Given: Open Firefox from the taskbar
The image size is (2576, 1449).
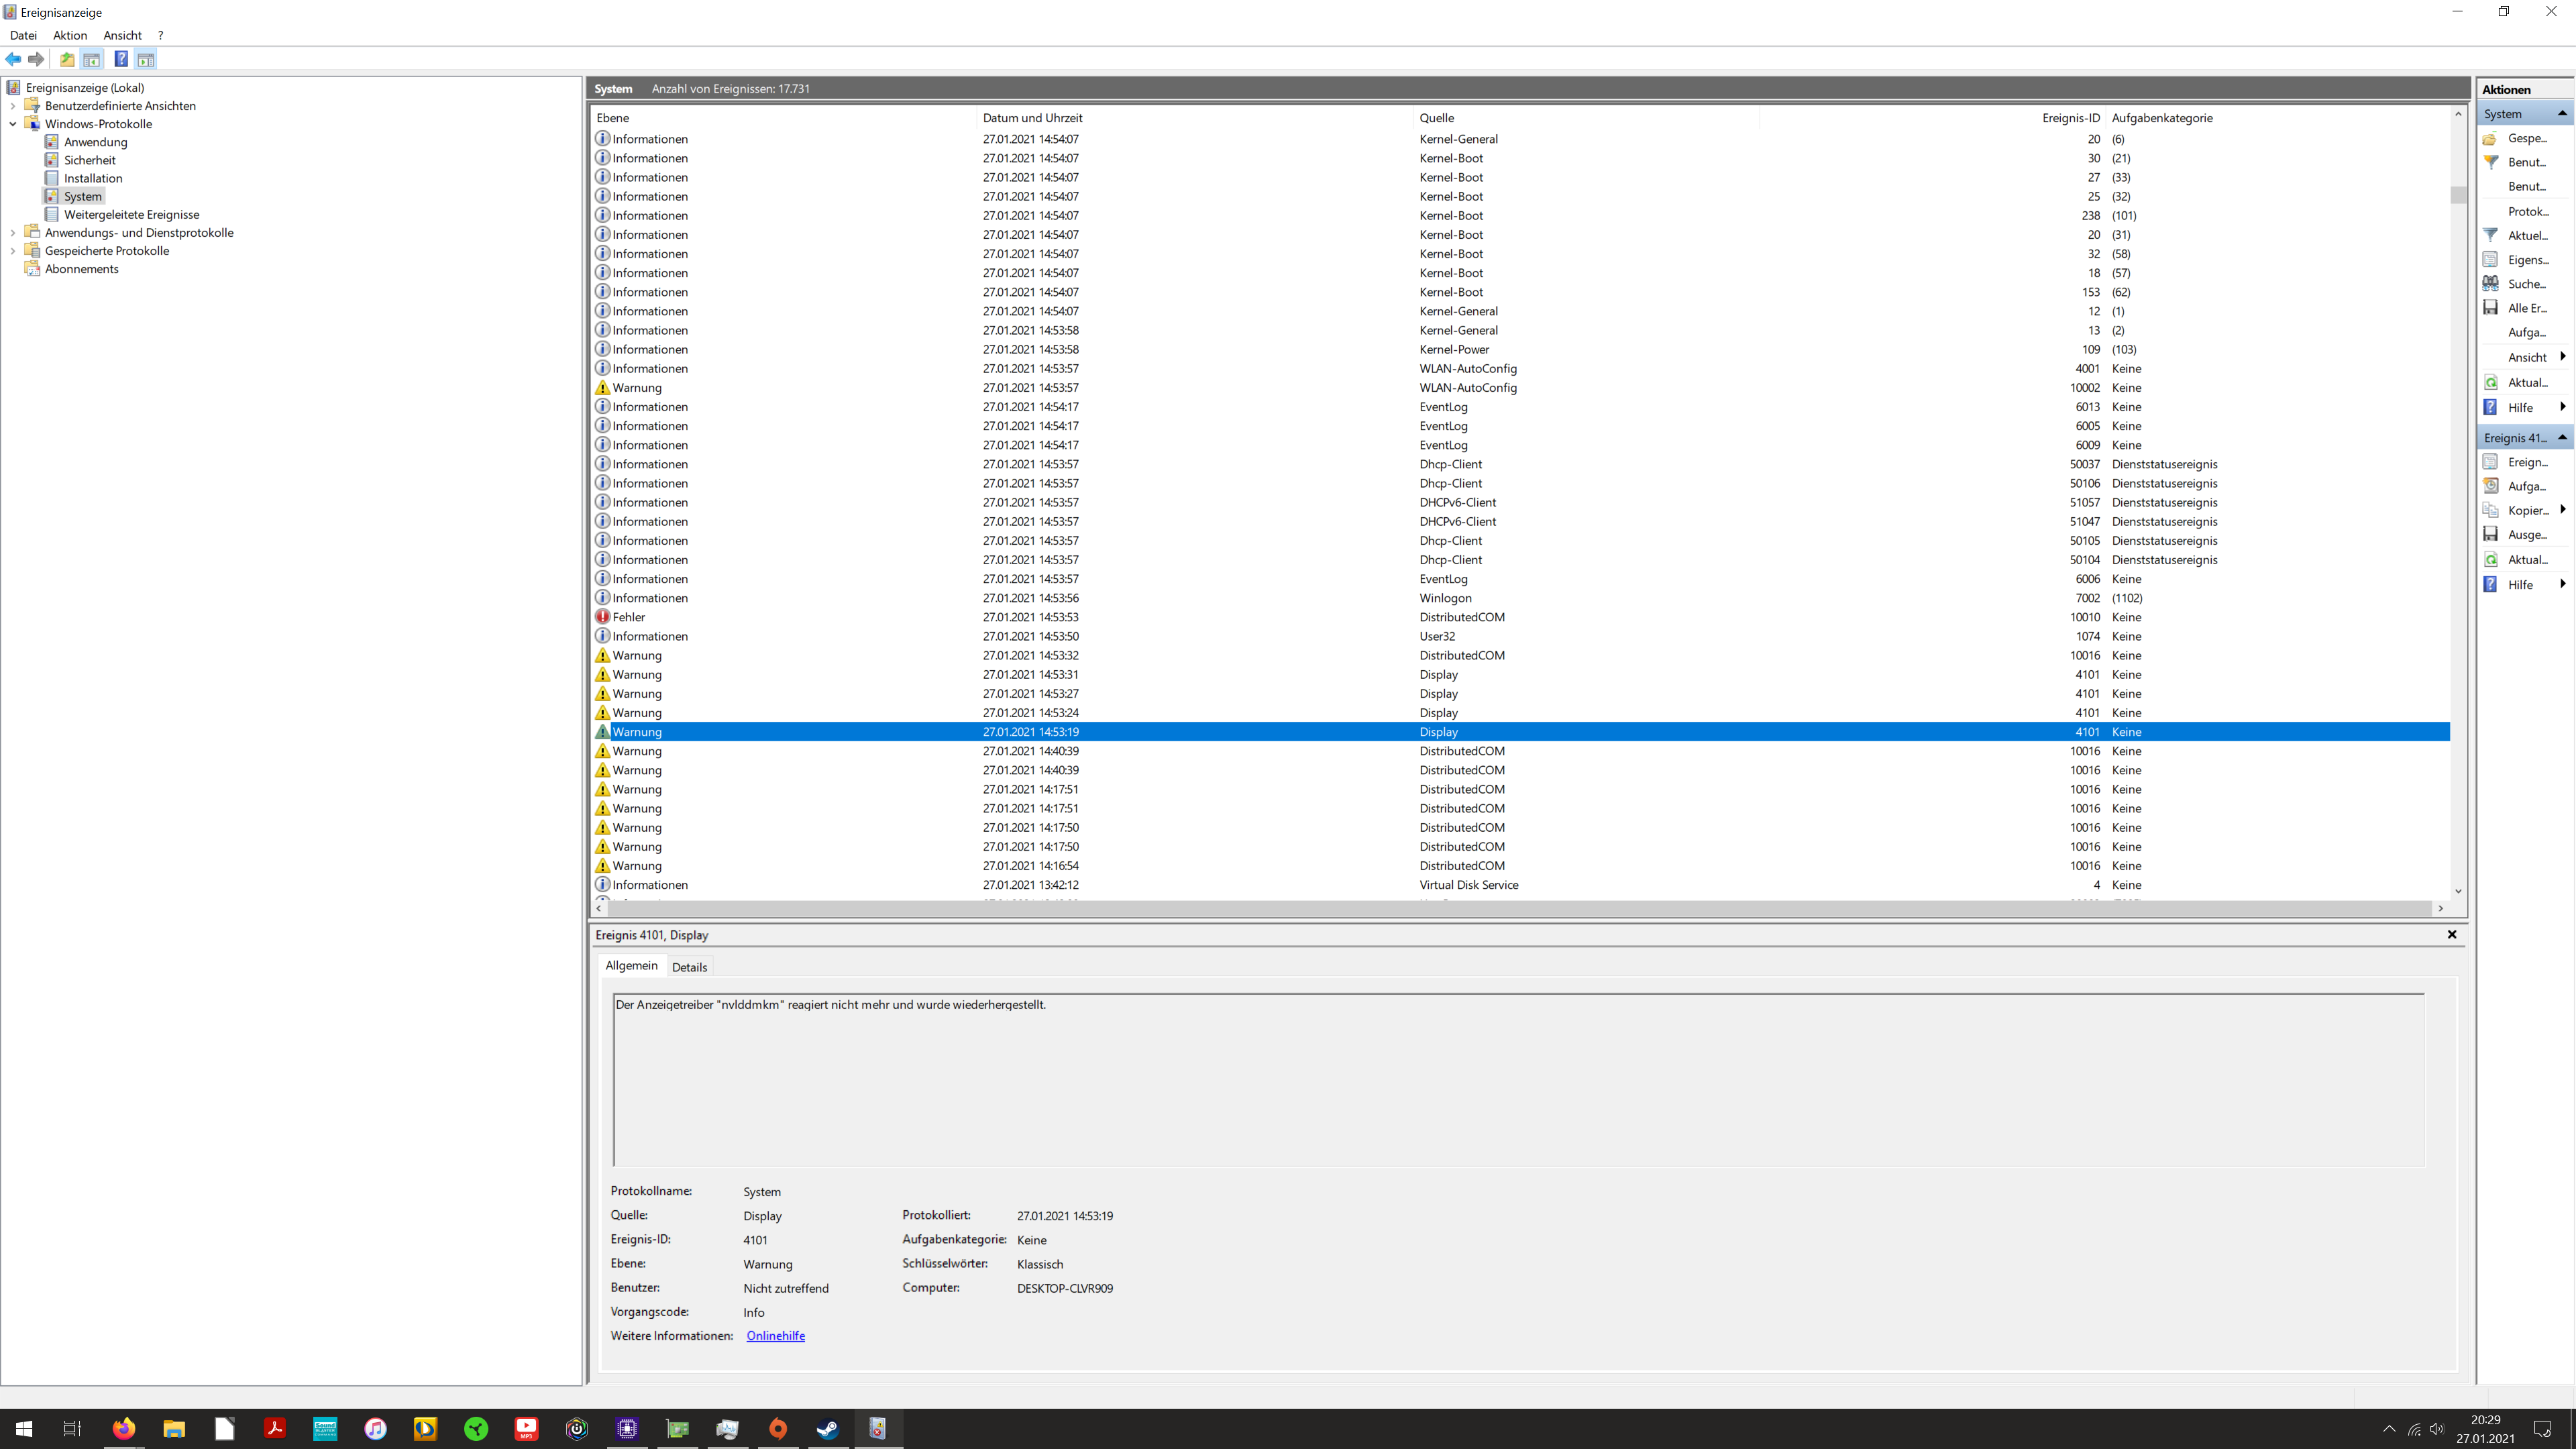Looking at the screenshot, I should point(123,1428).
